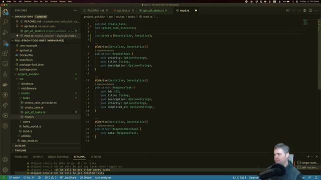Screen dimensions: 321x180
Task: Open Dockerfile in file tree
Action: (26, 55)
